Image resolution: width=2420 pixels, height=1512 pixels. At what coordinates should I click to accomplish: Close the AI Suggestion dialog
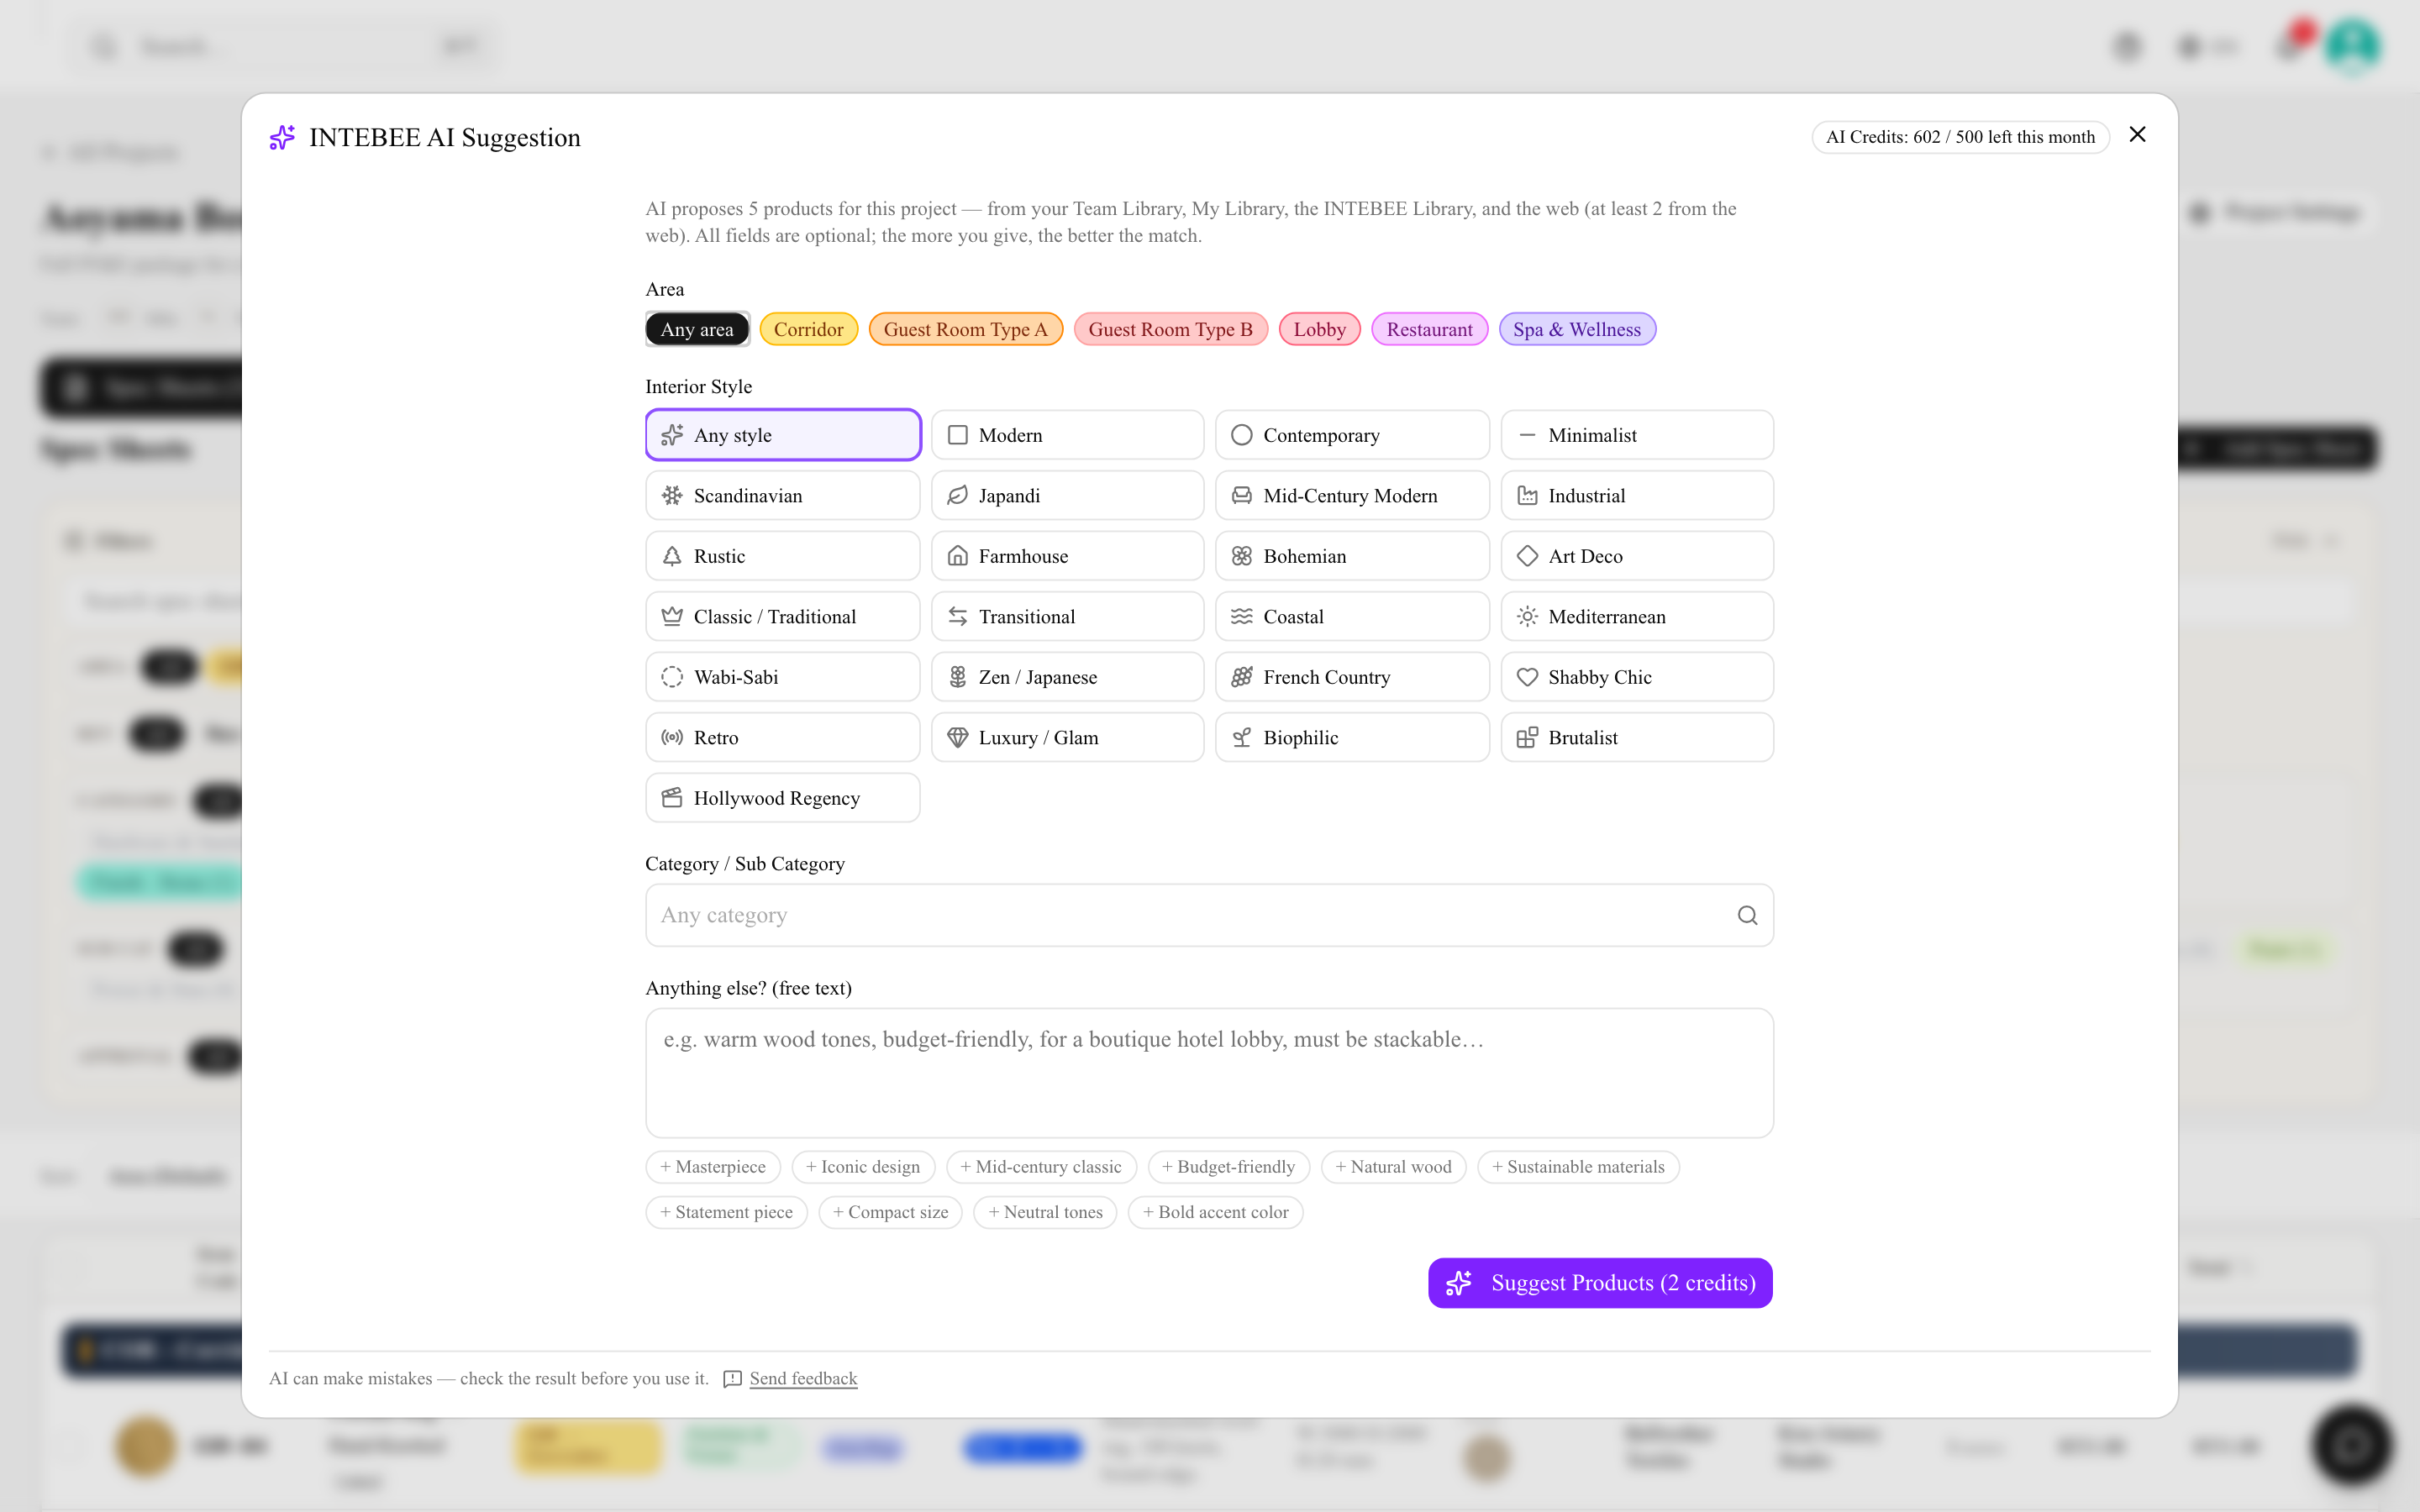tap(2137, 135)
